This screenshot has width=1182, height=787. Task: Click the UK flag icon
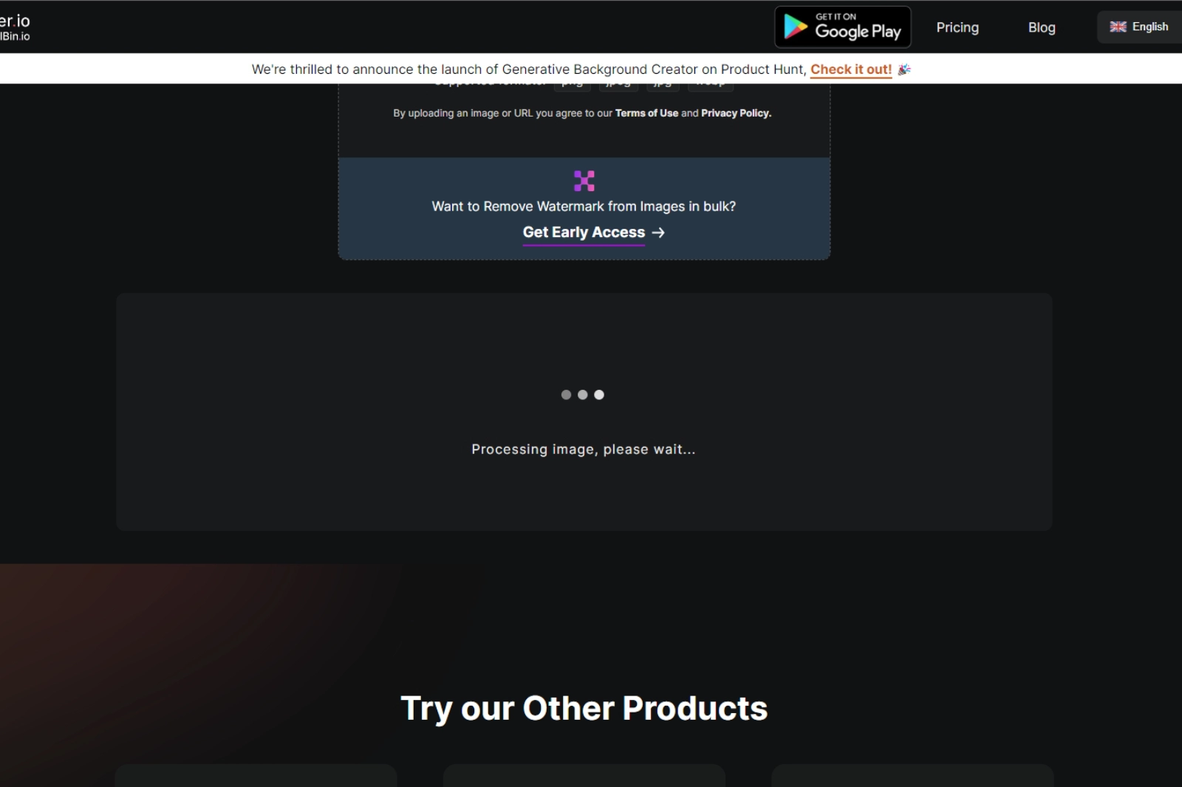coord(1118,27)
